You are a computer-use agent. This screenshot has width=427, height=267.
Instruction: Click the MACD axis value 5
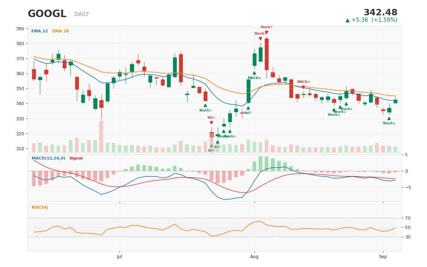pos(406,155)
